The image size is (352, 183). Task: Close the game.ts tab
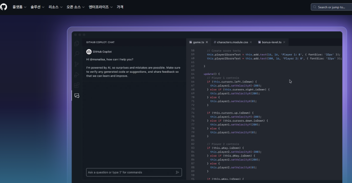pos(207,42)
